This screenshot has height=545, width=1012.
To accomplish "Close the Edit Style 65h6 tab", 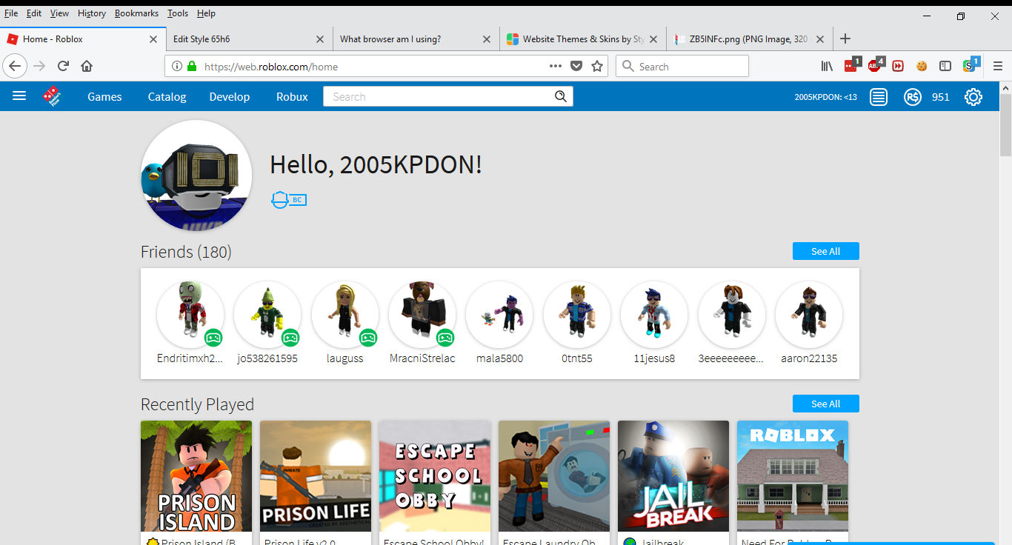I will click(320, 39).
